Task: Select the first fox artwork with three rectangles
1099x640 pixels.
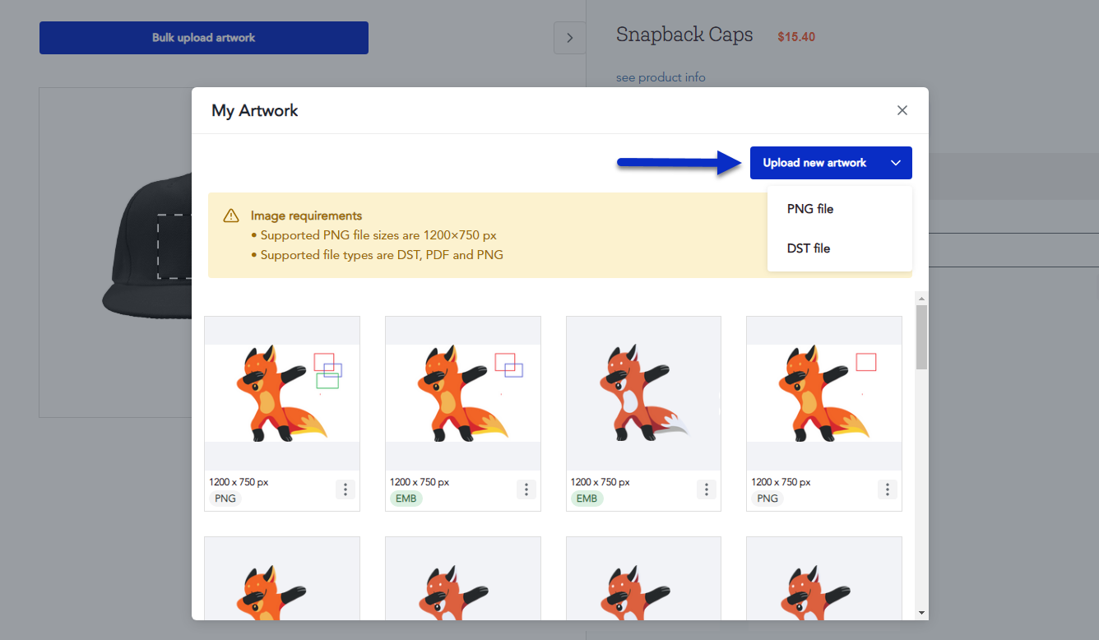Action: click(x=282, y=393)
